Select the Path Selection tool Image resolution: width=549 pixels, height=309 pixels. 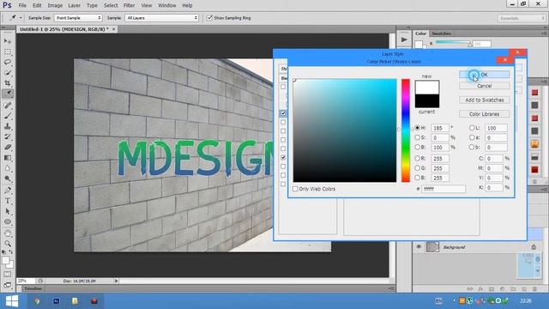[x=8, y=211]
